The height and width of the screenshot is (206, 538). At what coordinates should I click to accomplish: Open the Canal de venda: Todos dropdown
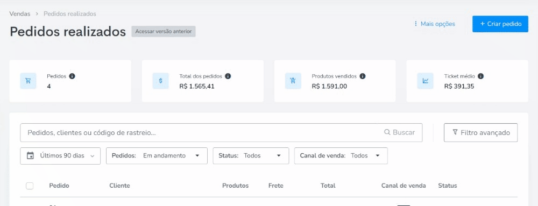[x=341, y=155]
